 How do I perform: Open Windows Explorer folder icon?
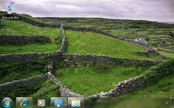click(x=76, y=102)
